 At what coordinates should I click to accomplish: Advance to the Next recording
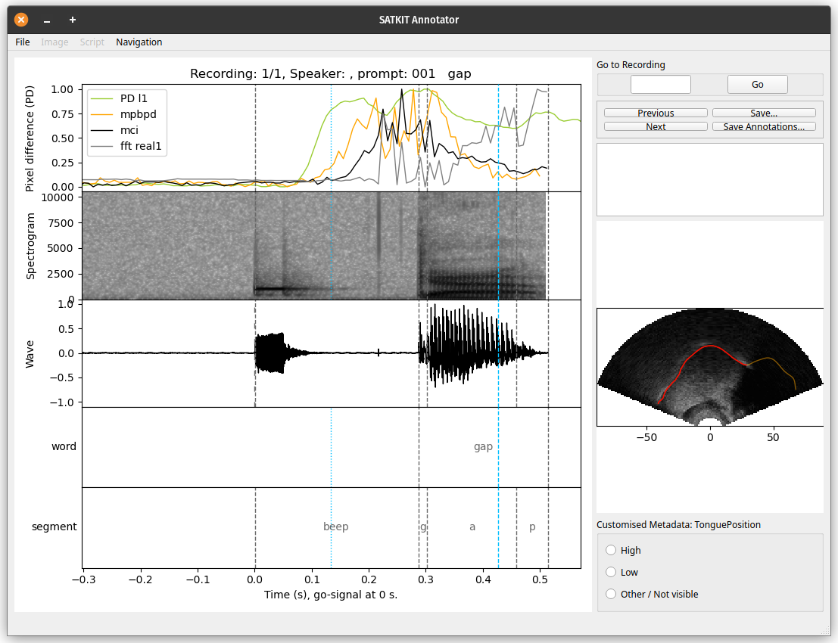tap(656, 126)
